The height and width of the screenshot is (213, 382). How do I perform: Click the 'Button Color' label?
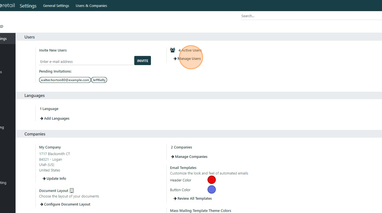[180, 190]
